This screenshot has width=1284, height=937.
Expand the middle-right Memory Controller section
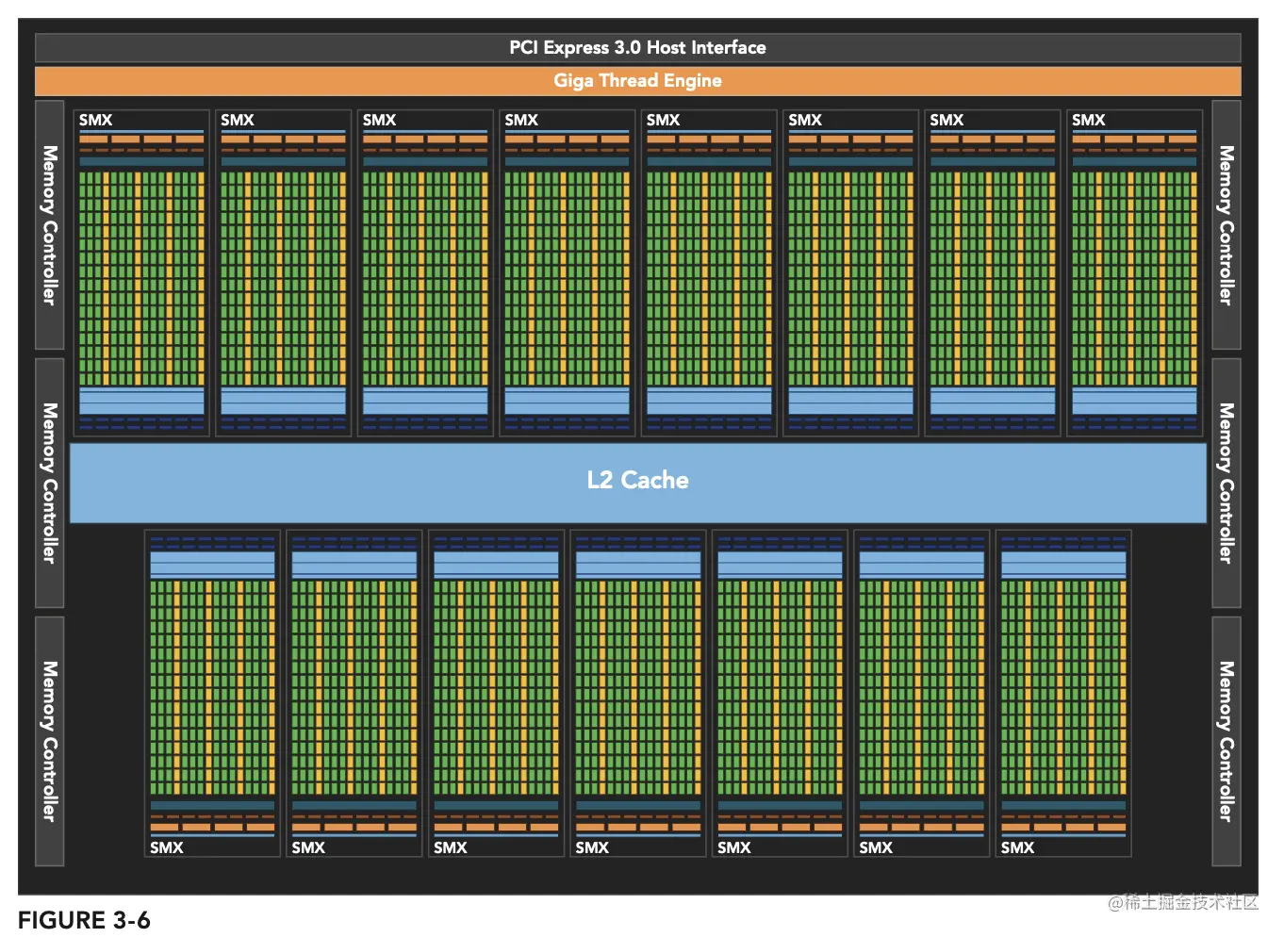[1226, 485]
